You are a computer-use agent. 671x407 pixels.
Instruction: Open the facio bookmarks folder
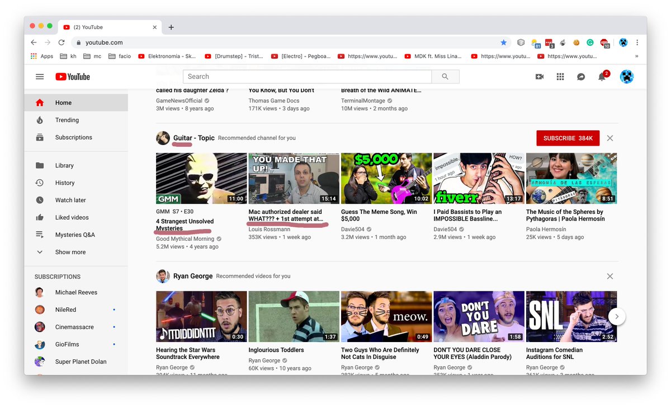pyautogui.click(x=120, y=56)
